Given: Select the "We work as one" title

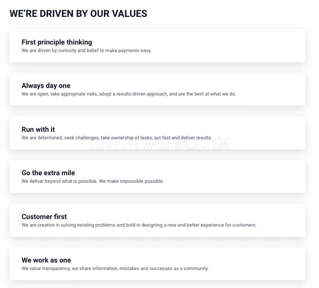Looking at the screenshot, I should [46, 260].
